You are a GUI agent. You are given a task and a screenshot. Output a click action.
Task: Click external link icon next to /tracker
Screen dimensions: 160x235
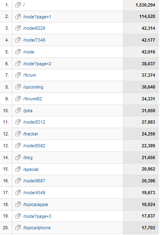18,134
